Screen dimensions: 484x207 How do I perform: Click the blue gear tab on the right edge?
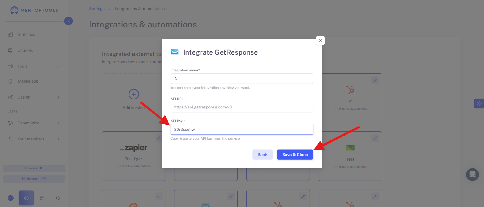[479, 103]
